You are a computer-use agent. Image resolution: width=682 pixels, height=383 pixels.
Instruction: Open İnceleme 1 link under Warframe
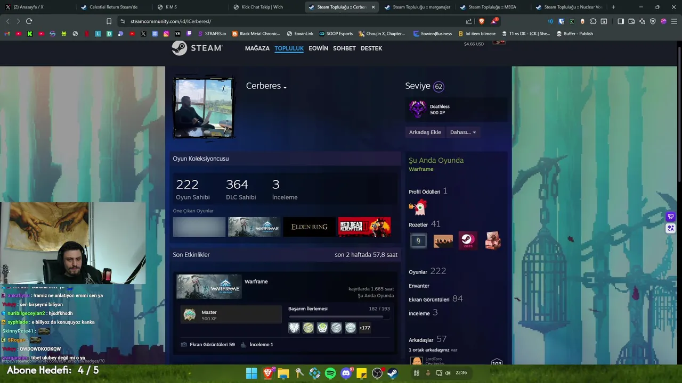(x=257, y=344)
